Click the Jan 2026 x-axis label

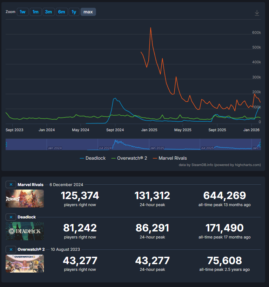pyautogui.click(x=251, y=130)
